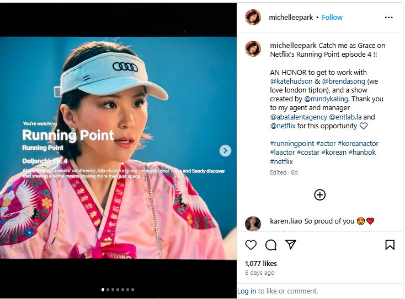
Task: Visit the @mindykaling mention
Action: tap(326, 99)
